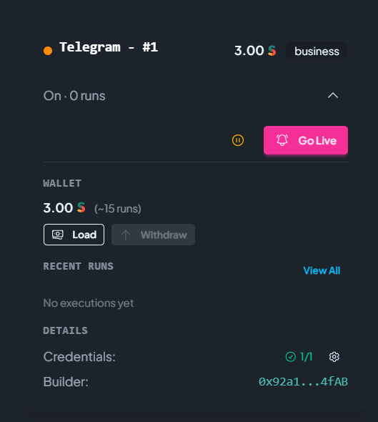Open credentials settings gear icon

point(334,357)
